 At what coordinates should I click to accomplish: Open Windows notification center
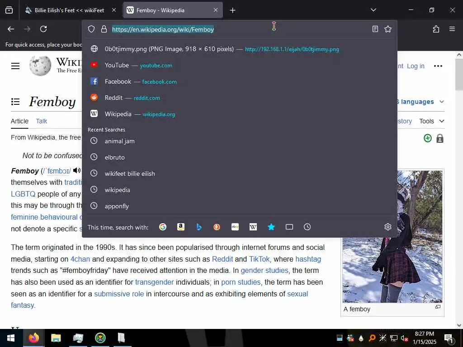449,339
